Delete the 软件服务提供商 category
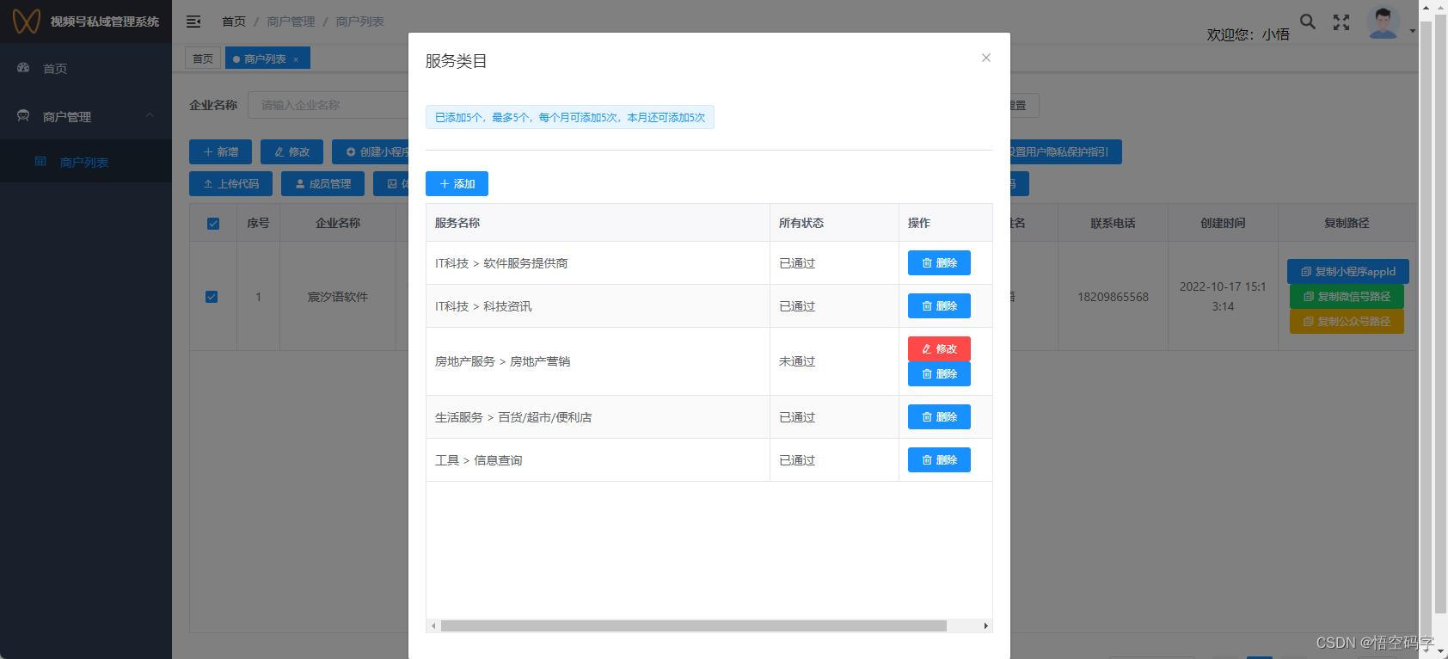1448x659 pixels. coord(939,262)
